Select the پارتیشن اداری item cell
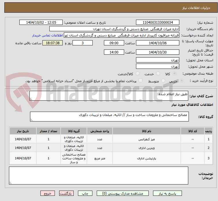The image size is (218, 201). point(147,158)
